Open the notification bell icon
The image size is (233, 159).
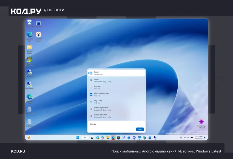pyautogui.click(x=204, y=137)
